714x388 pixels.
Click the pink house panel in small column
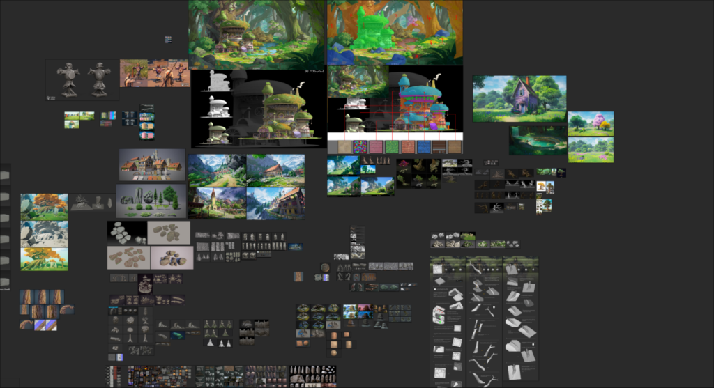(146, 135)
